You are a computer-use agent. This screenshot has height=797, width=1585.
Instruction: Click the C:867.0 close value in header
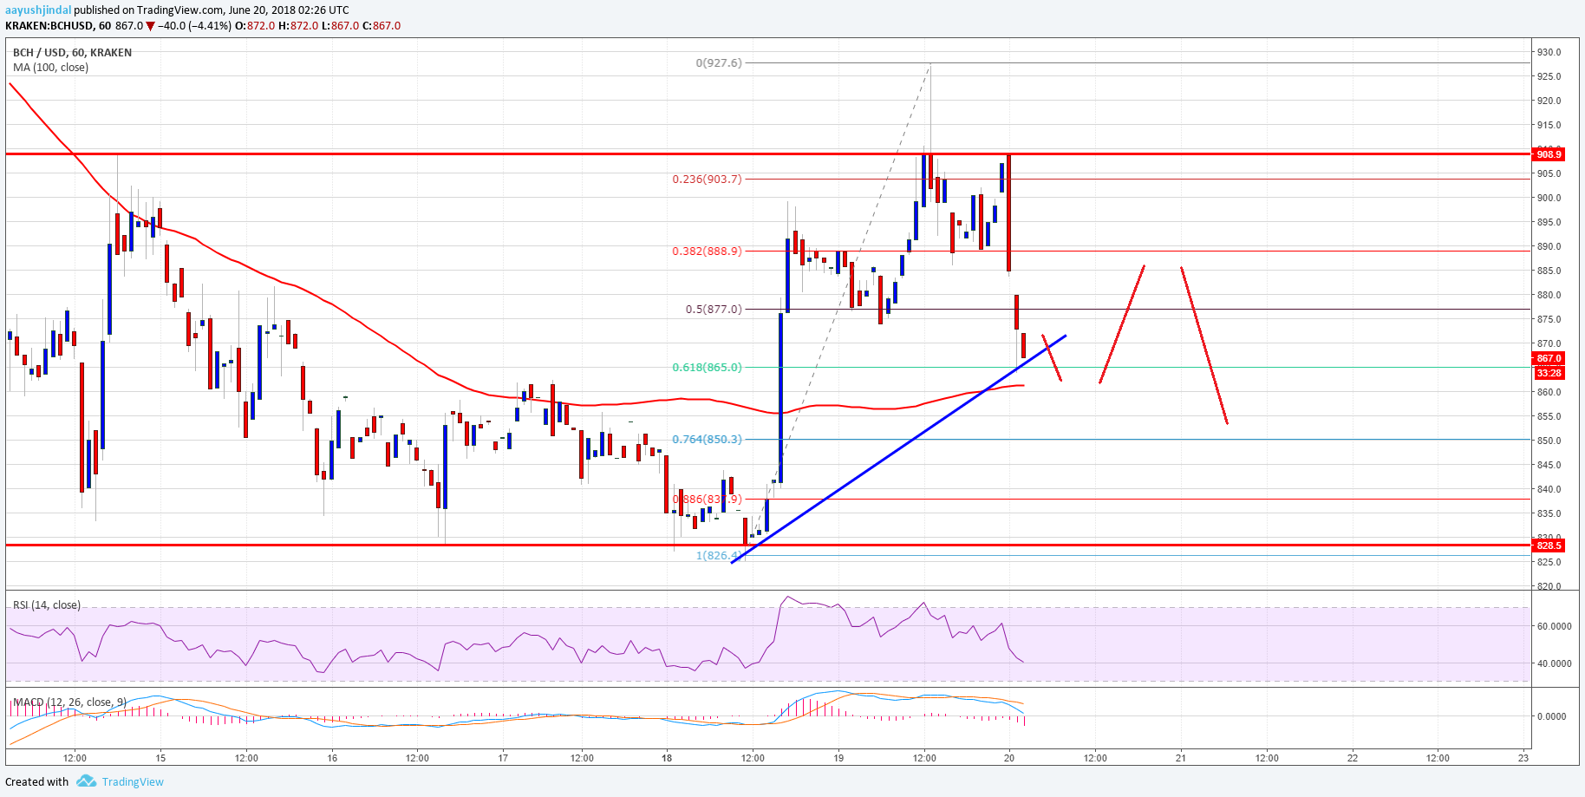[x=382, y=26]
